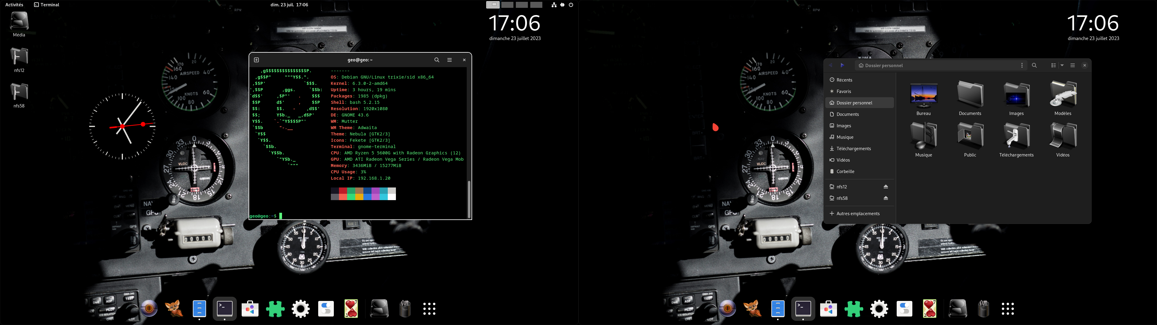Show applications grid in left dock
Image resolution: width=1157 pixels, height=325 pixels.
coord(429,309)
